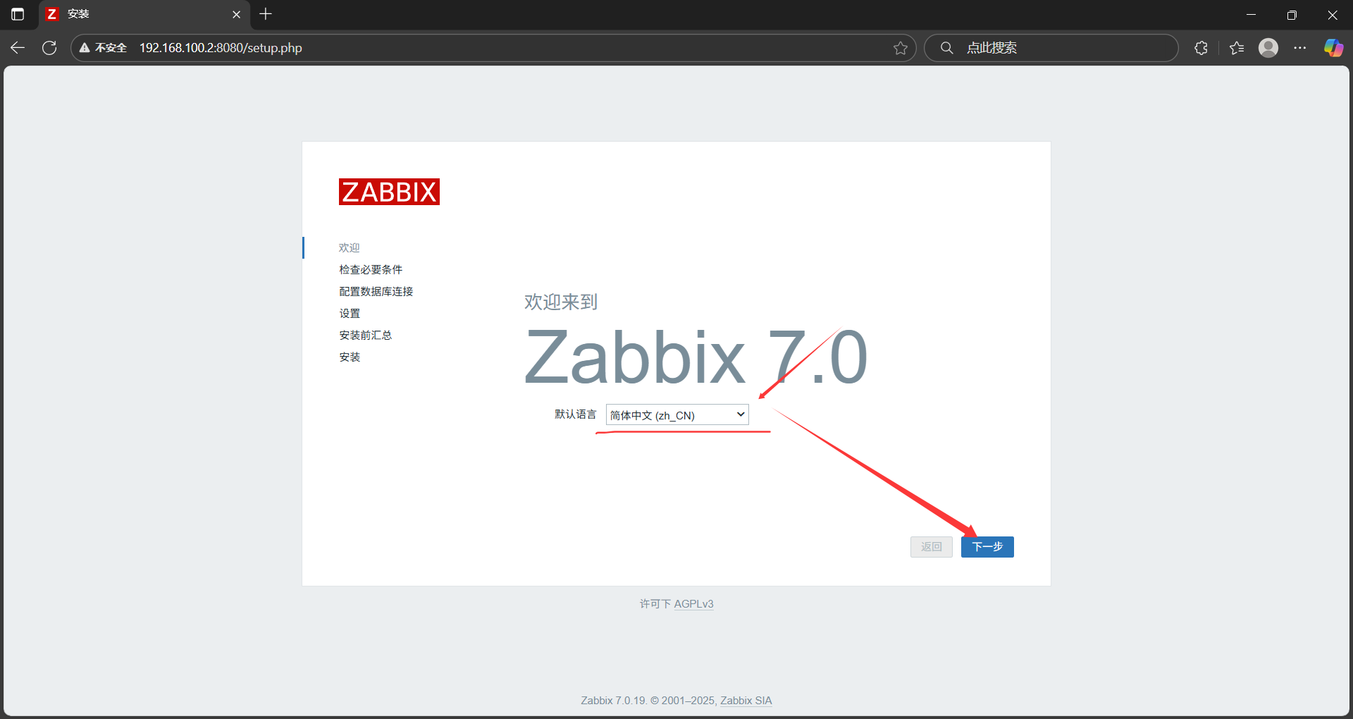Click the 下一步 button

987,547
